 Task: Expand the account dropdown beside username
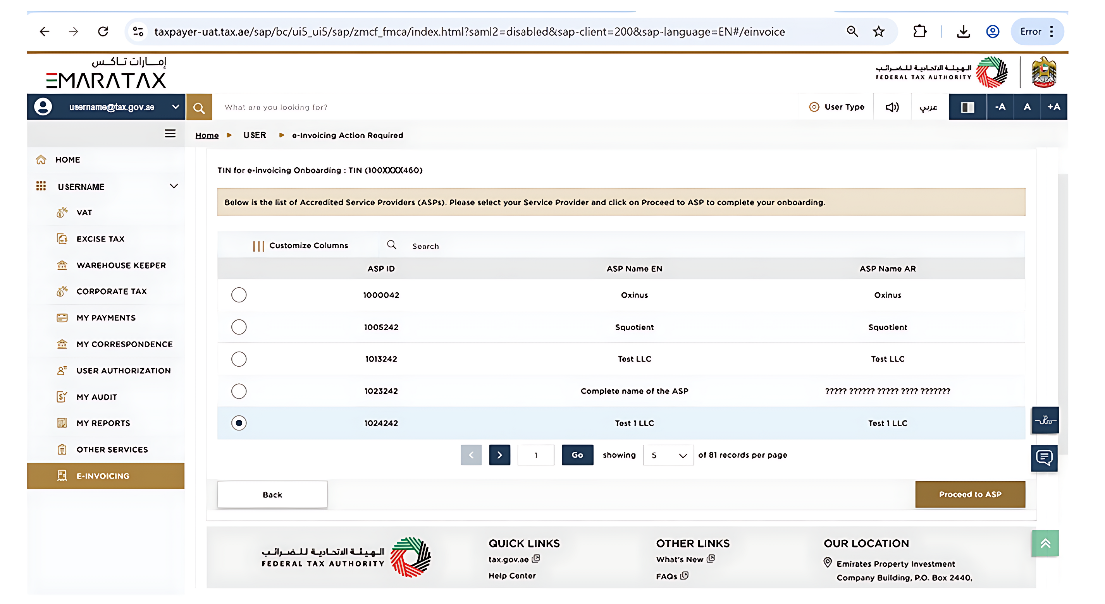point(174,107)
